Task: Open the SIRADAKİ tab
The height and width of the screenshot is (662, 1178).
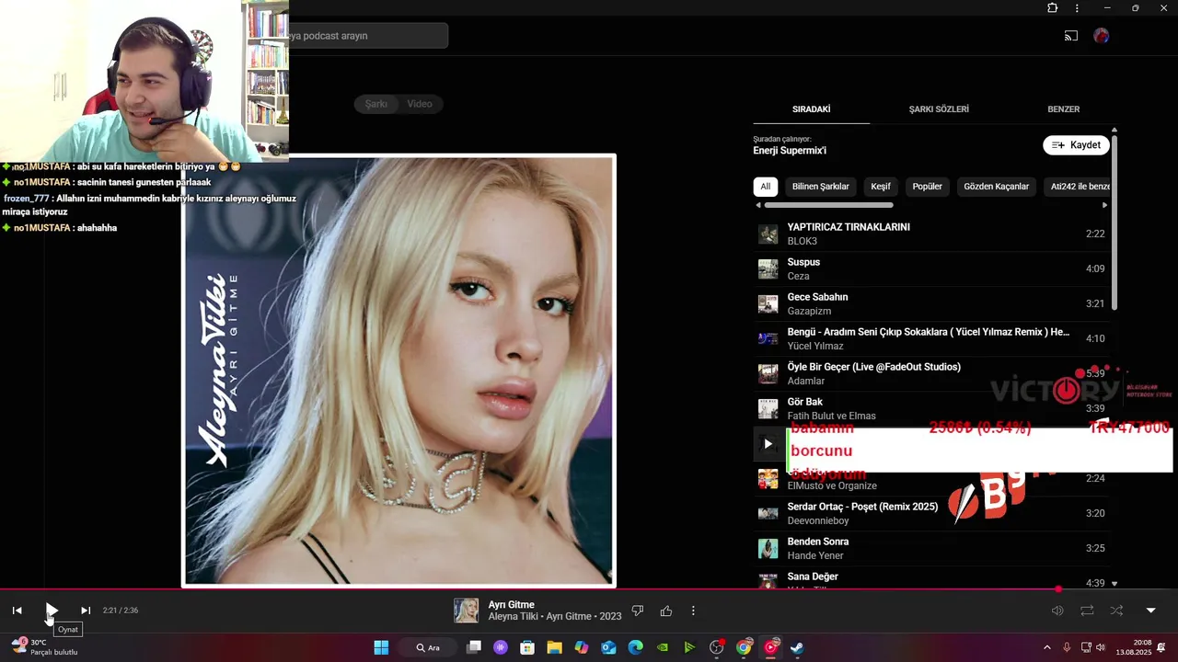Action: pos(812,108)
